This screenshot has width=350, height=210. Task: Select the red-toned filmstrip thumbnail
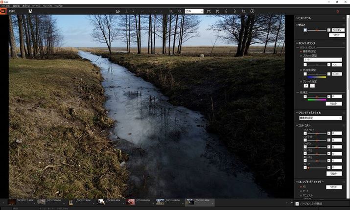pyautogui.click(x=130, y=202)
